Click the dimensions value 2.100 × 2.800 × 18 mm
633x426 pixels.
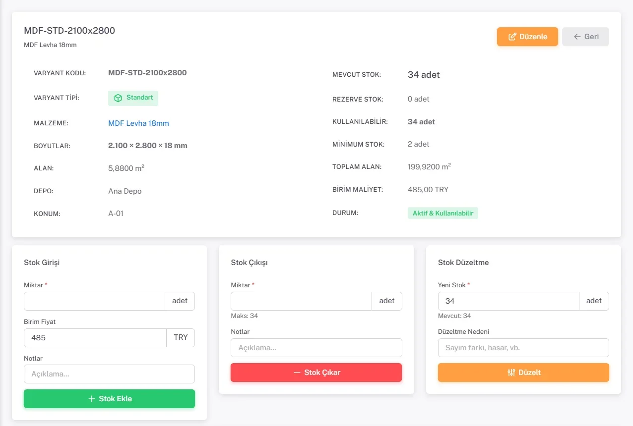148,146
